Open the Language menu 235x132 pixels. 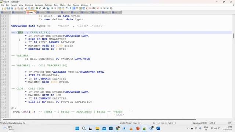pos(39,5)
